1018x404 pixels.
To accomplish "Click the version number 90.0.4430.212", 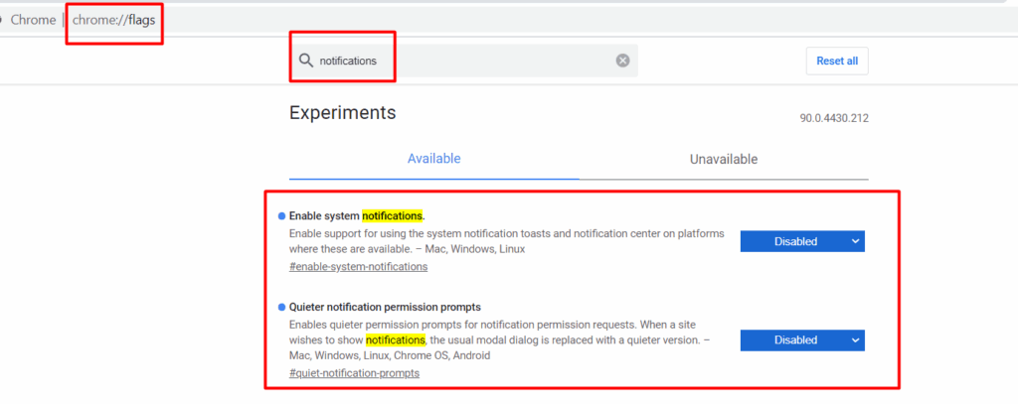I will point(834,119).
